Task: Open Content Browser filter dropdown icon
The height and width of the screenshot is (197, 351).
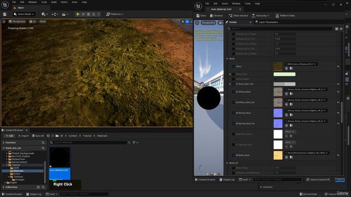Action: pyautogui.click(x=135, y=142)
